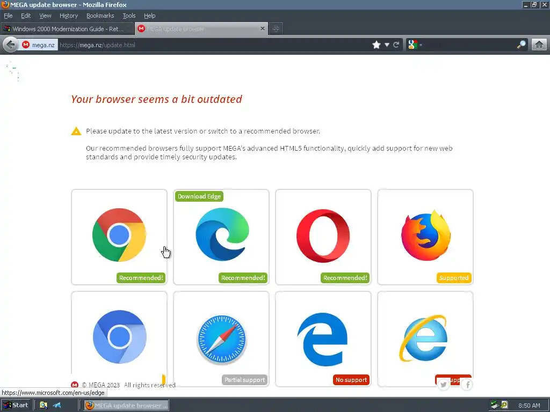
Task: Open the Edit menu
Action: click(x=26, y=16)
